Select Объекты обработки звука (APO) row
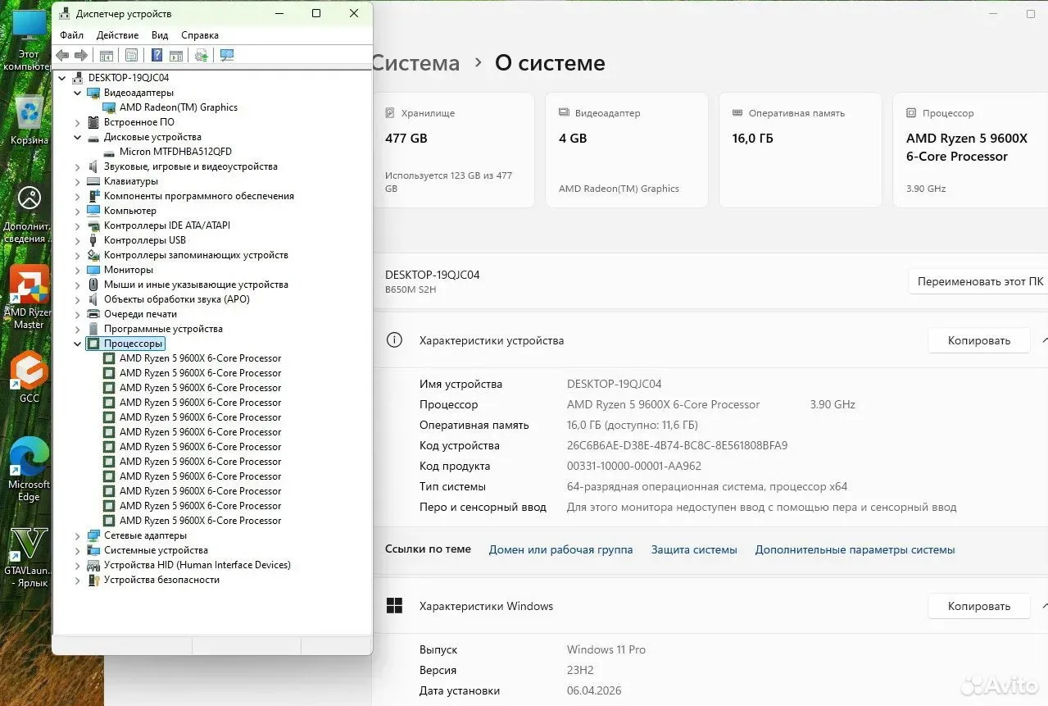Screen dimensions: 1048x706 tap(176, 299)
